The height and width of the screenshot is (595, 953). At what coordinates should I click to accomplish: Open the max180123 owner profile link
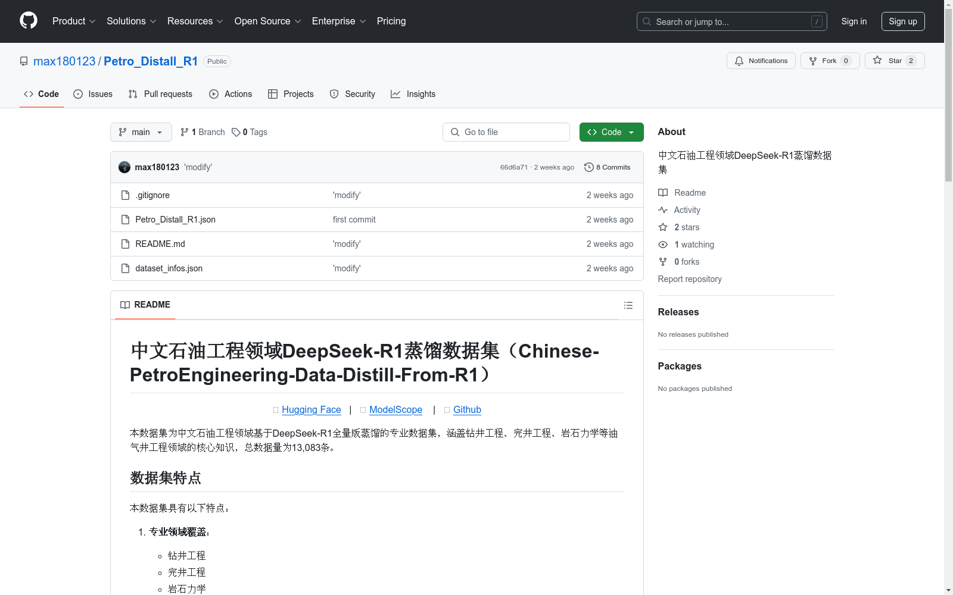[64, 61]
